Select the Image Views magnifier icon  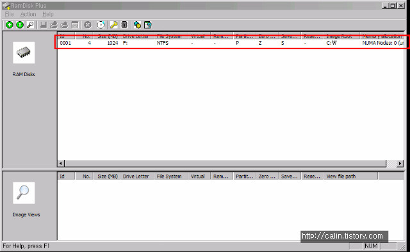click(24, 193)
